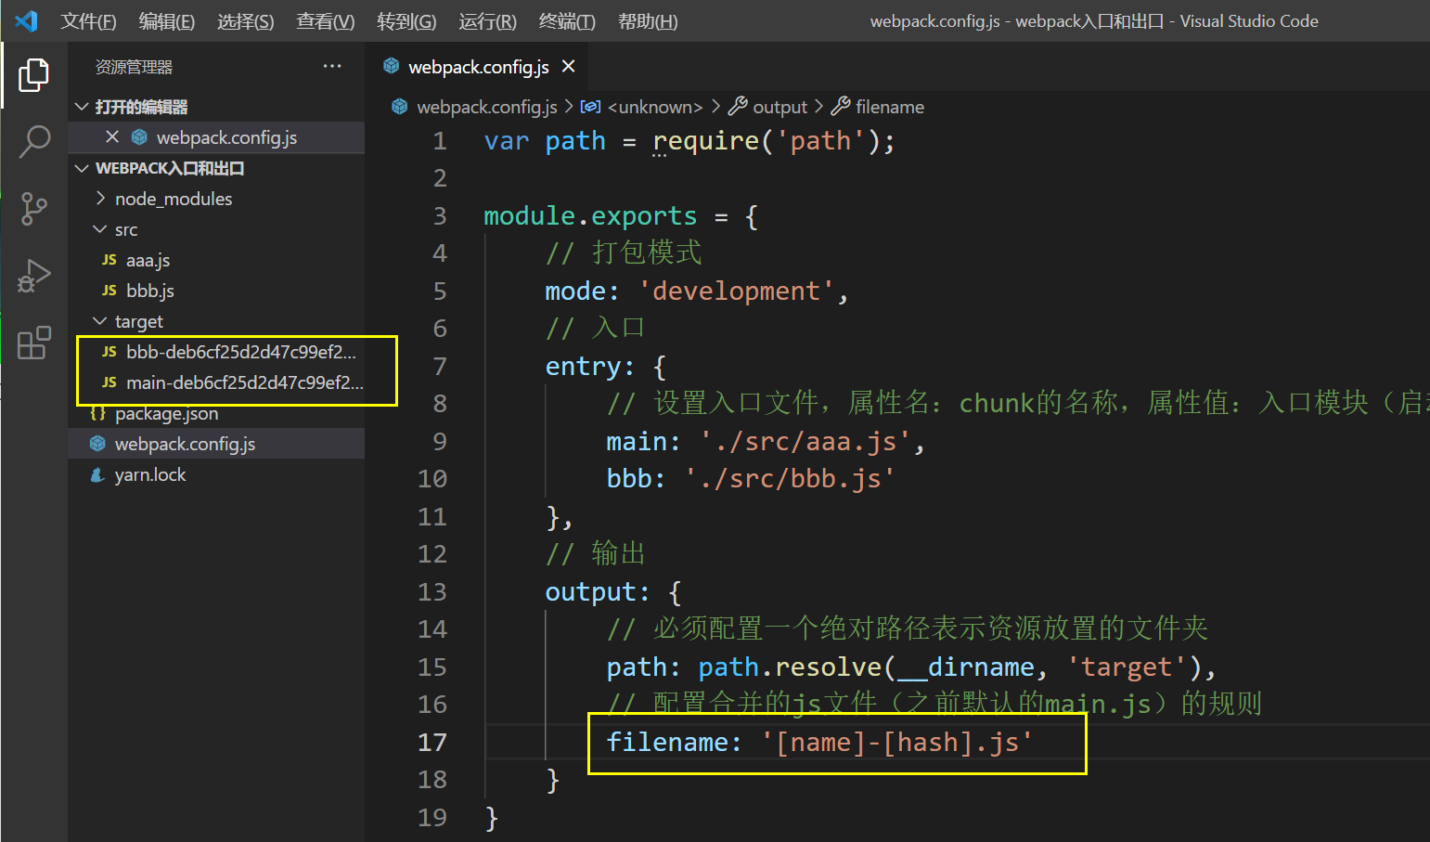Viewport: 1430px width, 842px height.
Task: Open the Run and Debug view
Action: (33, 276)
